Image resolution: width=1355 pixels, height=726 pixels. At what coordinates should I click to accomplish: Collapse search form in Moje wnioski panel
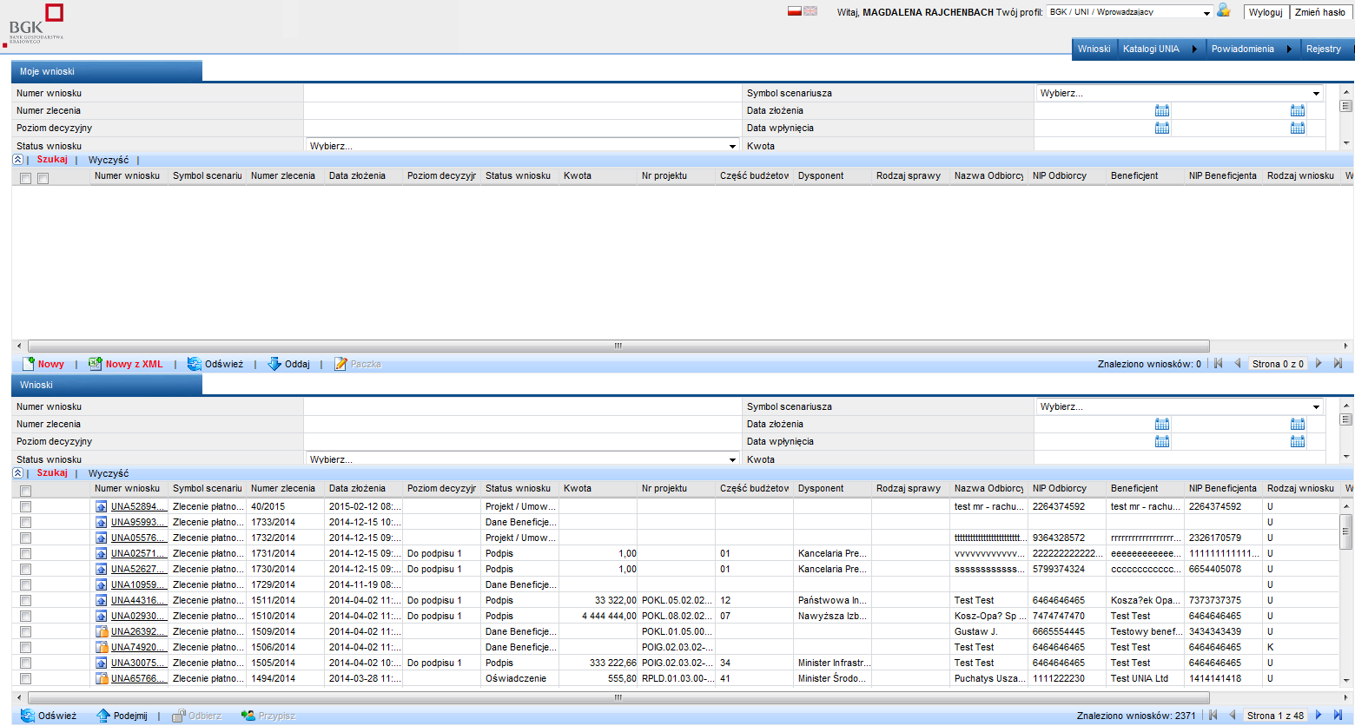pos(17,160)
